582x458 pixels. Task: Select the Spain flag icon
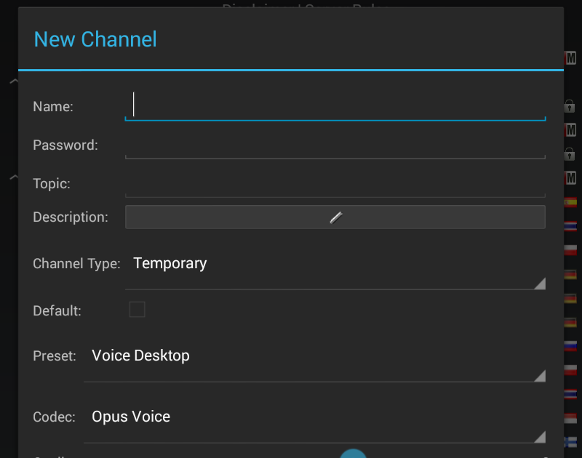click(571, 202)
